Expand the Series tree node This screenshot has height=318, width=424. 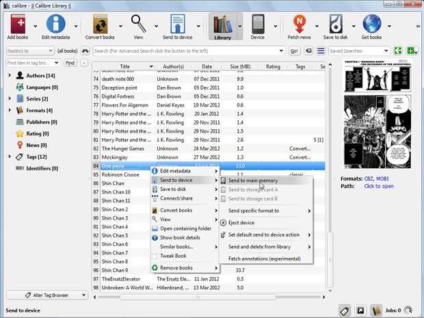pos(10,98)
